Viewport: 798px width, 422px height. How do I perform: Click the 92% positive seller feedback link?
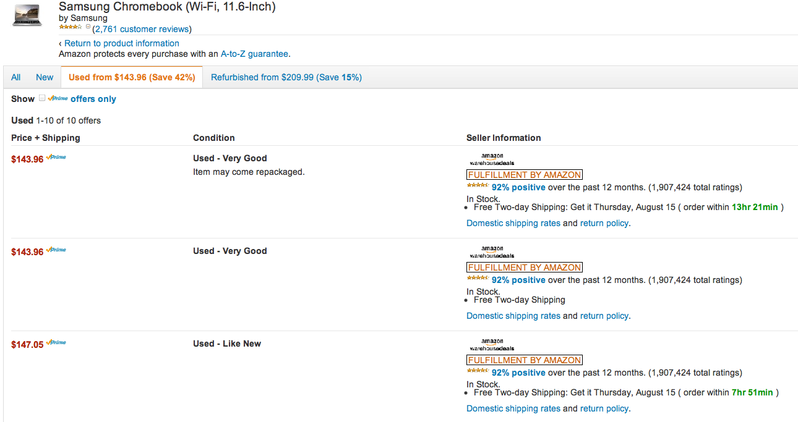click(519, 187)
